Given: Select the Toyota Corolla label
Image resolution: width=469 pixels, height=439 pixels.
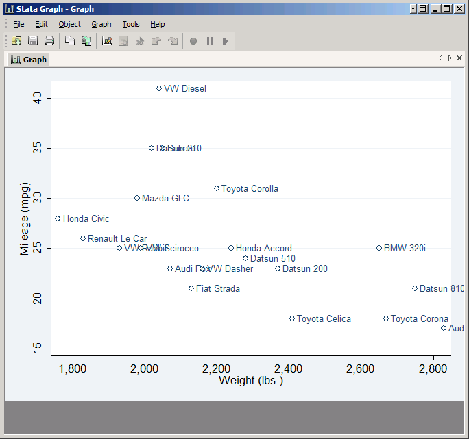Looking at the screenshot, I should coord(250,189).
